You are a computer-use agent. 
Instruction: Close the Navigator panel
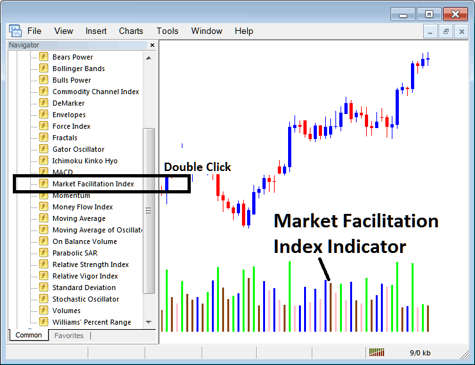[x=152, y=45]
